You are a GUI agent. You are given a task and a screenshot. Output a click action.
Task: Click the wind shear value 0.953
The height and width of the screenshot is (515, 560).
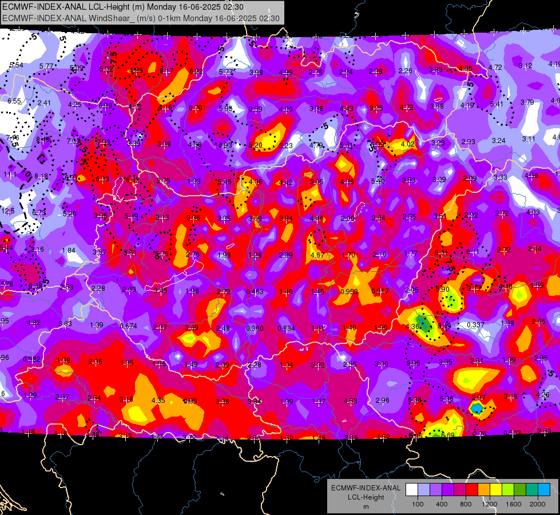pos(349,292)
